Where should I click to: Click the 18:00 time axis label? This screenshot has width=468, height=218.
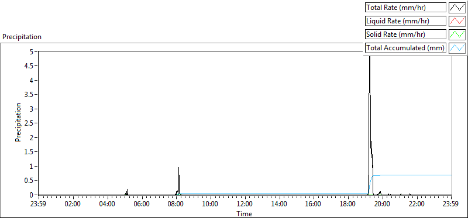348,205
